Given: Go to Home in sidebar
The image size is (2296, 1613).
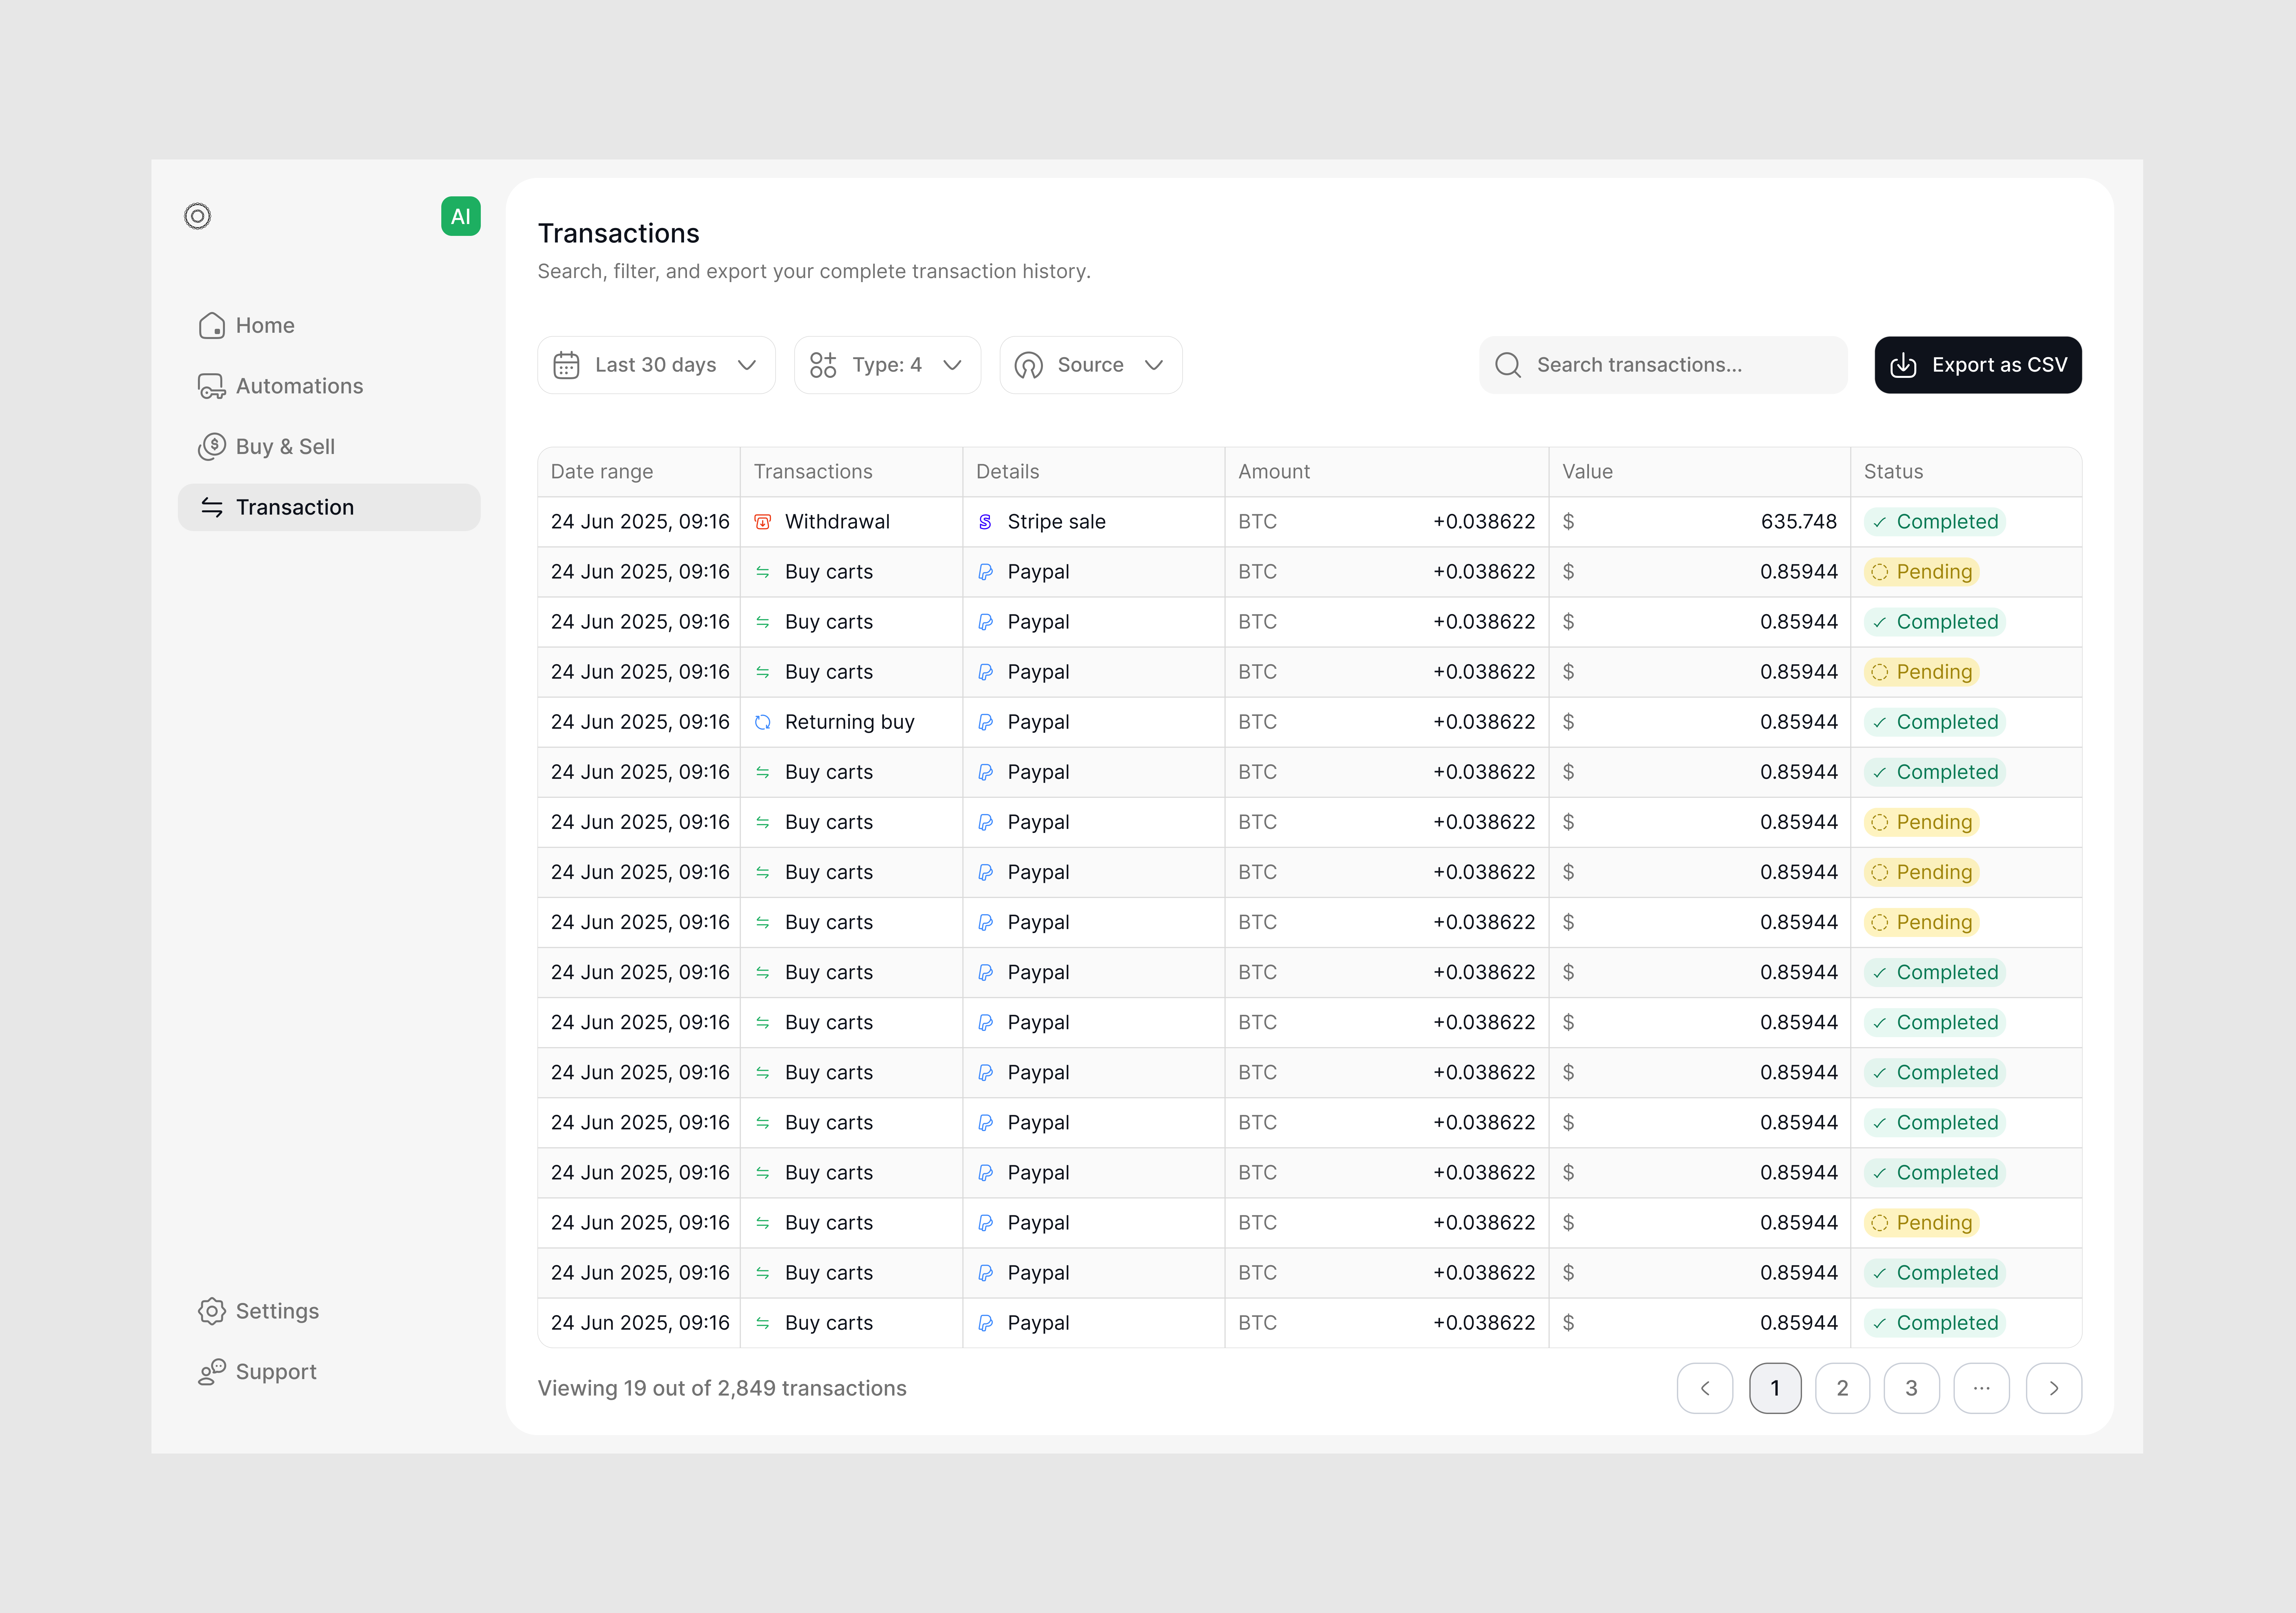Looking at the screenshot, I should click(x=265, y=325).
